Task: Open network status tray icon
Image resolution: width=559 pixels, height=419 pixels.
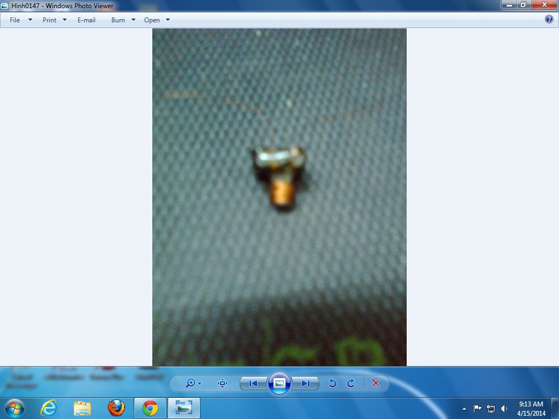Action: (491, 409)
